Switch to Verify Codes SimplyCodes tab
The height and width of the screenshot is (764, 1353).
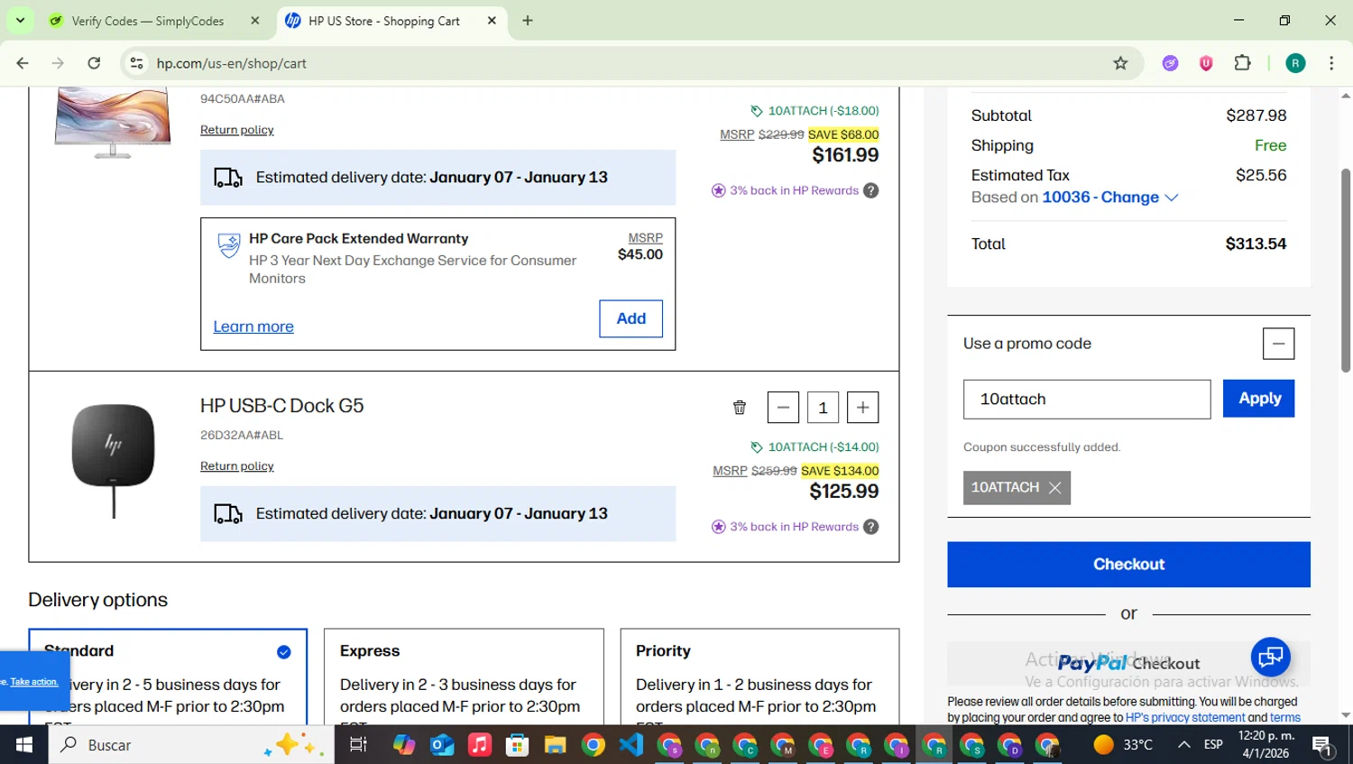153,21
